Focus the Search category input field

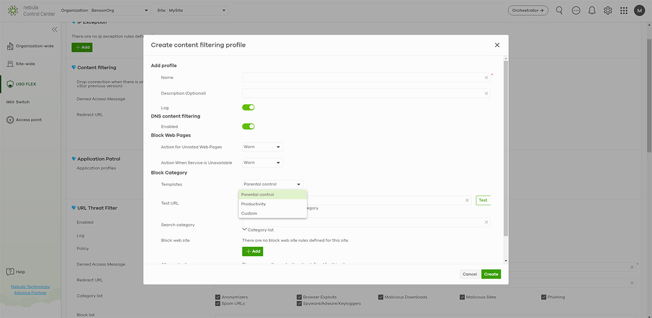[x=366, y=222]
